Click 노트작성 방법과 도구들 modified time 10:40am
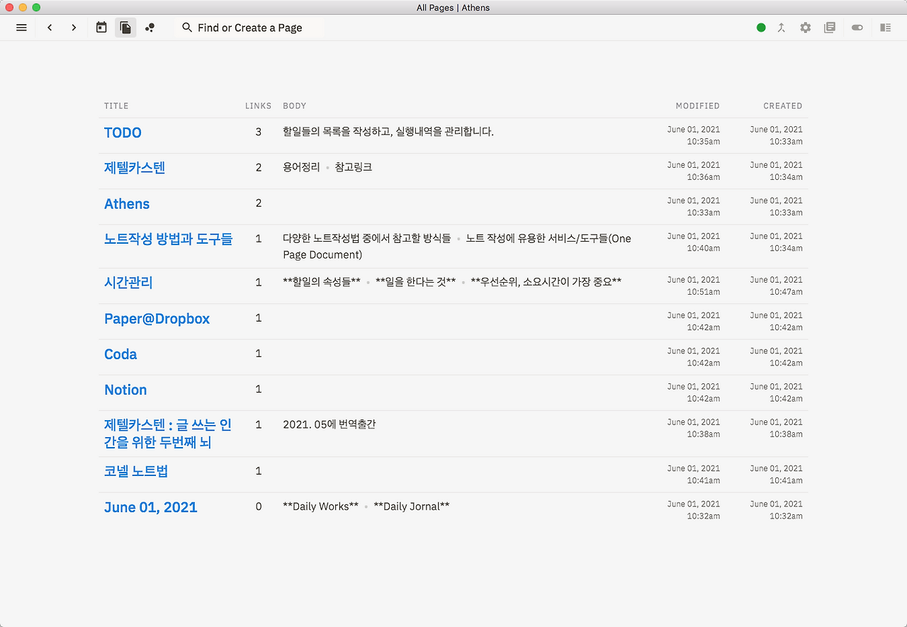Image resolution: width=907 pixels, height=627 pixels. [x=703, y=248]
